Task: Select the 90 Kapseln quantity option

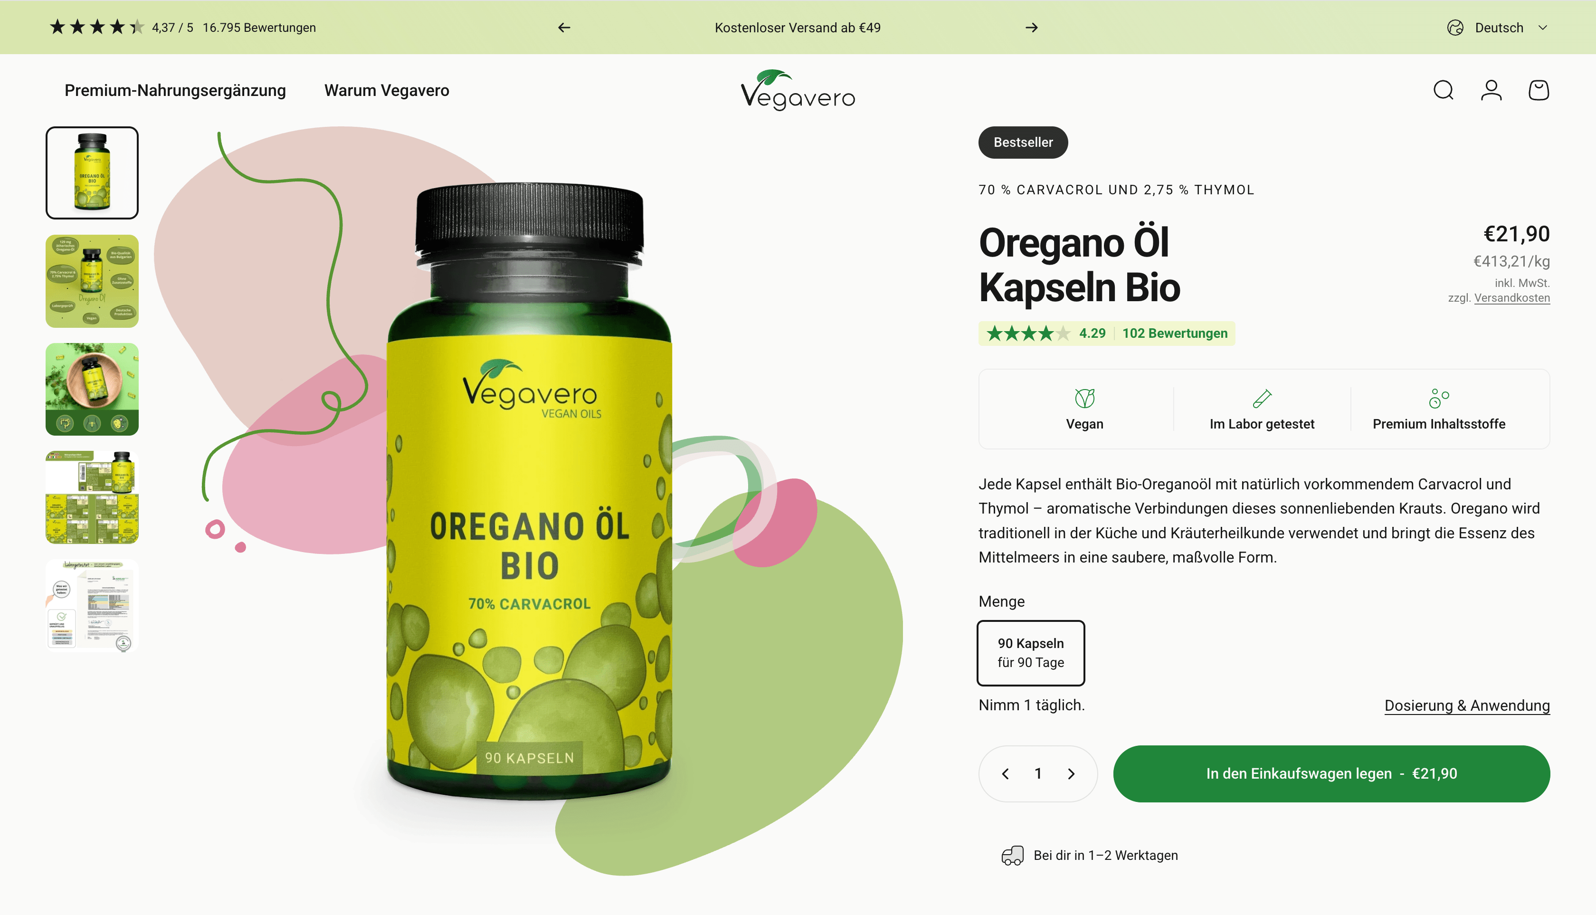Action: pyautogui.click(x=1030, y=652)
